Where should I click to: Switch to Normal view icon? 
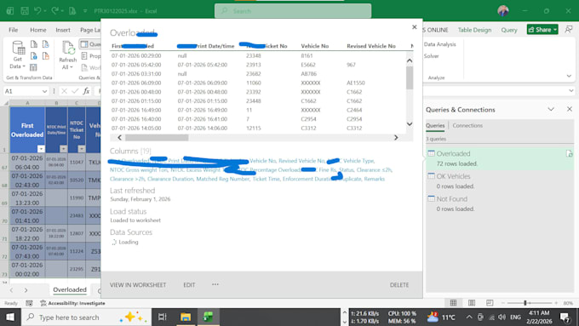453,303
